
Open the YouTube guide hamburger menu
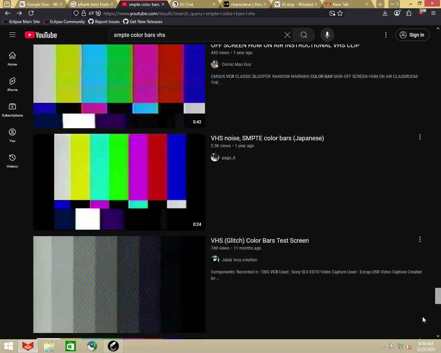coord(12,35)
